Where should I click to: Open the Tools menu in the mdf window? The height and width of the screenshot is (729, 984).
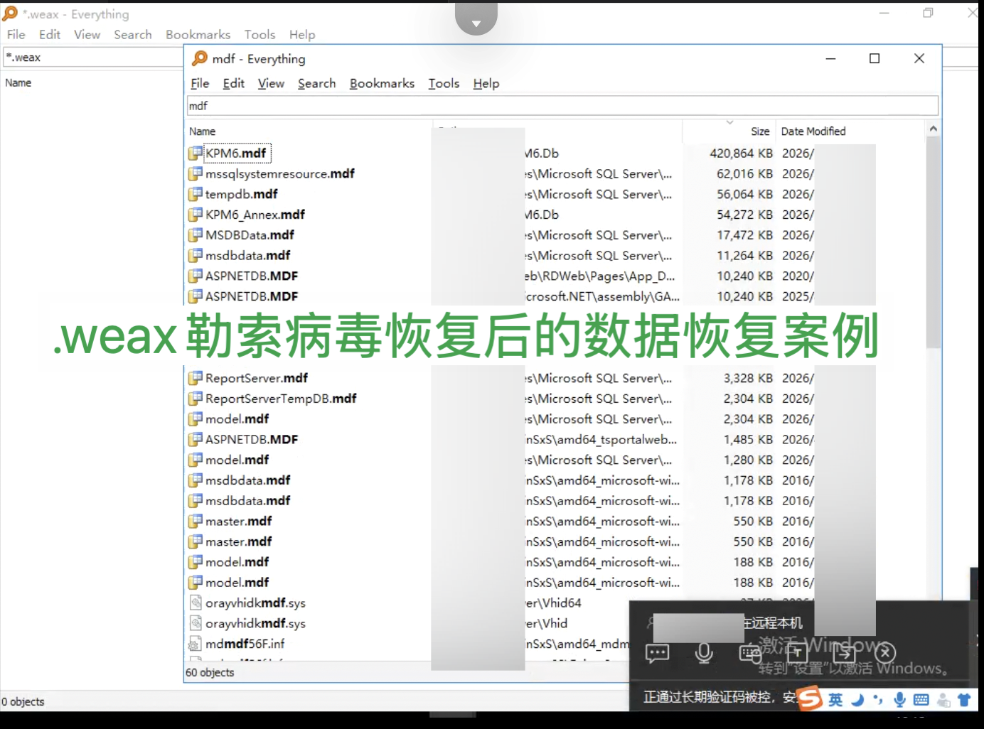coord(444,83)
